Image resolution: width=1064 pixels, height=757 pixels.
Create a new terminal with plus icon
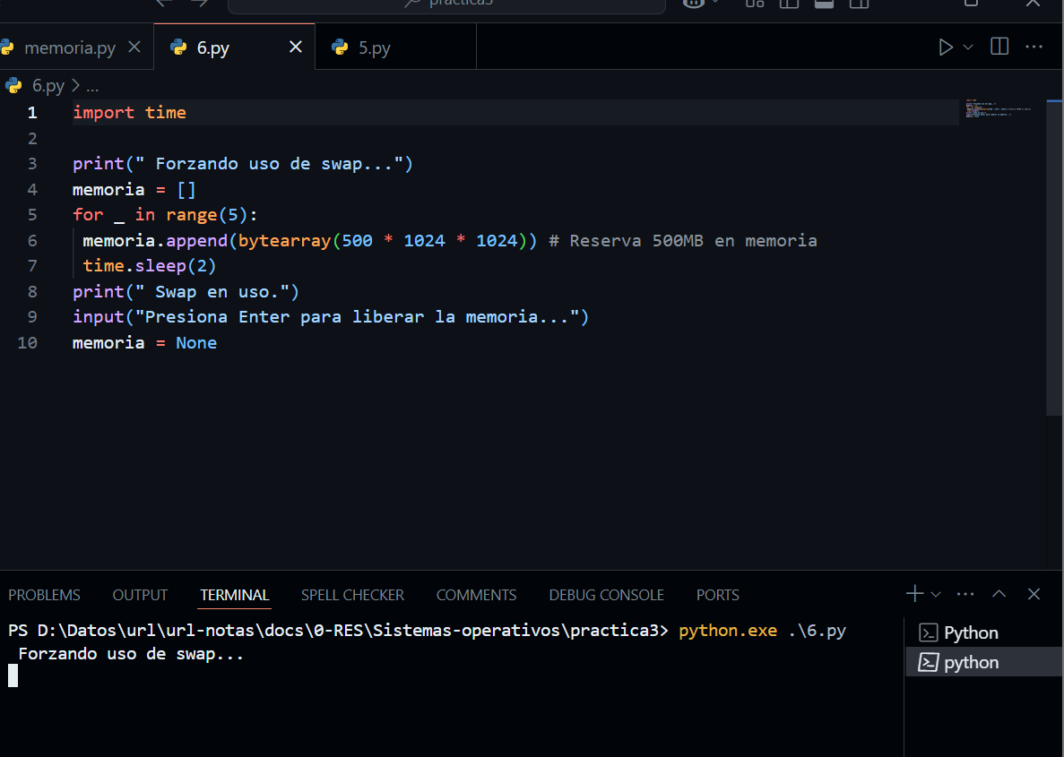click(913, 594)
